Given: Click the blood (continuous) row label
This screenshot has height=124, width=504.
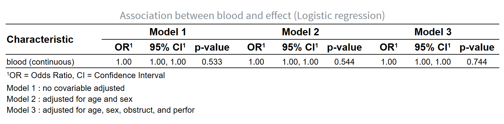Looking at the screenshot, I should [40, 62].
